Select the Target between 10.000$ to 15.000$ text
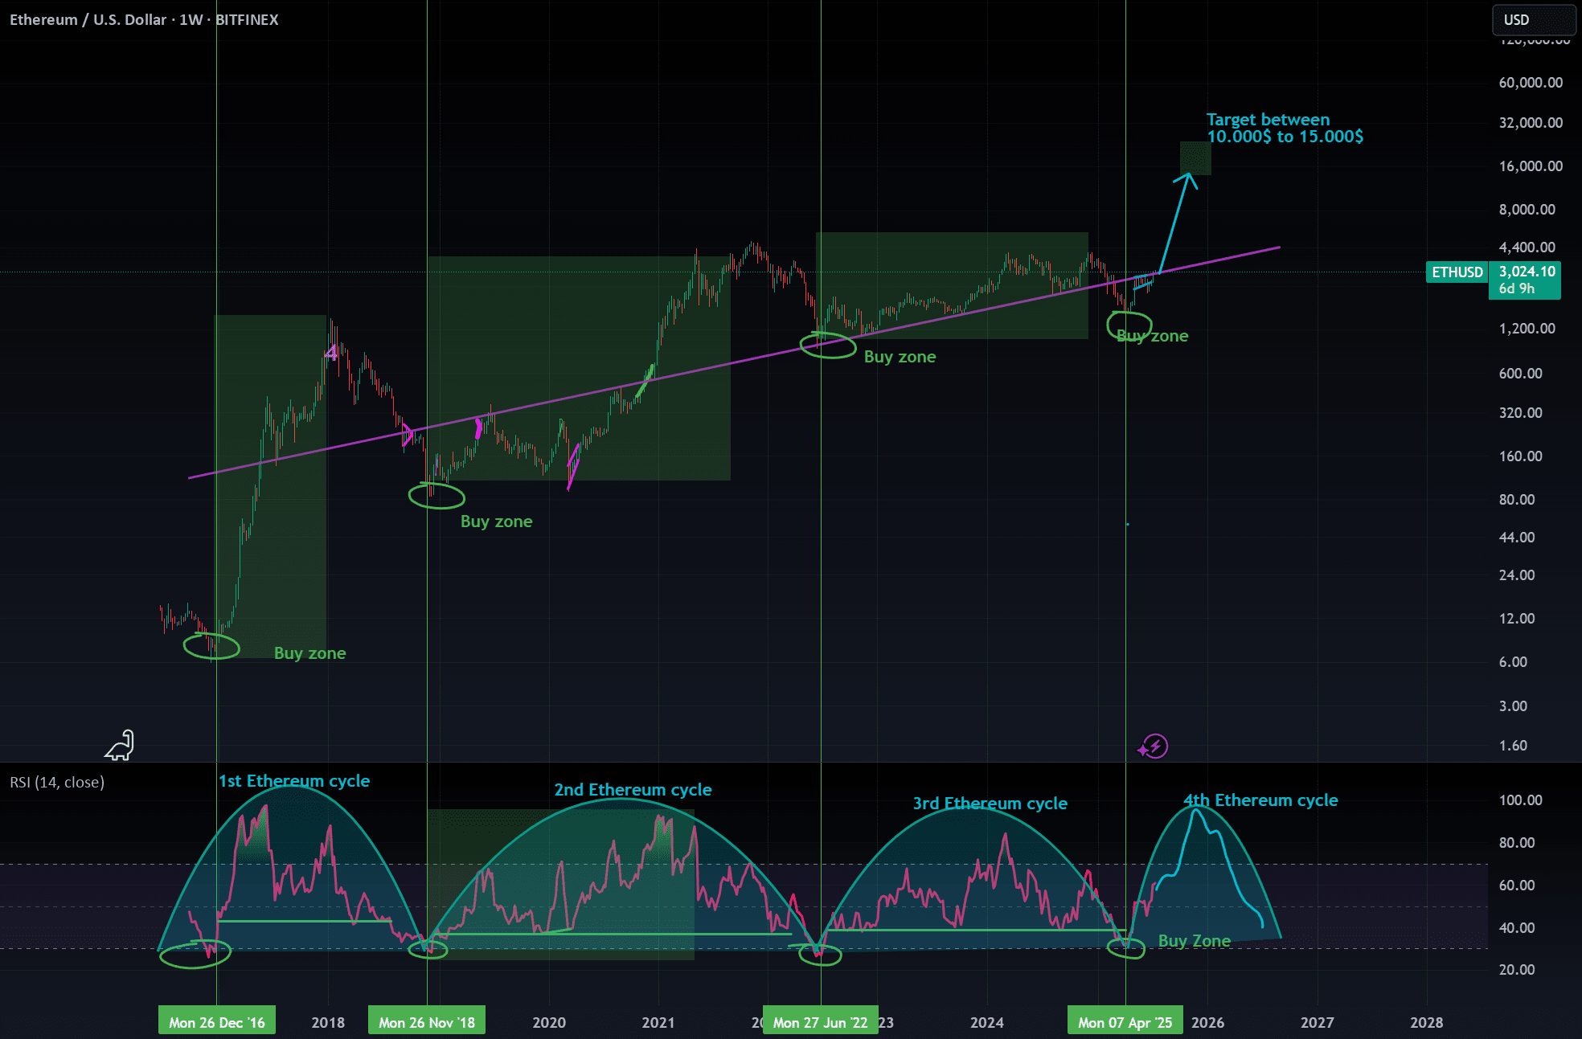1582x1039 pixels. point(1284,128)
